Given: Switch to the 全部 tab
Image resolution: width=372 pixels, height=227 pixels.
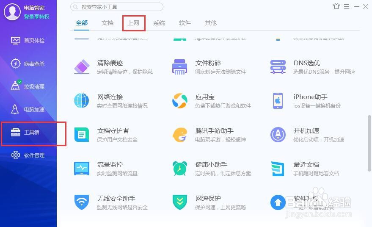Looking at the screenshot, I should point(82,23).
